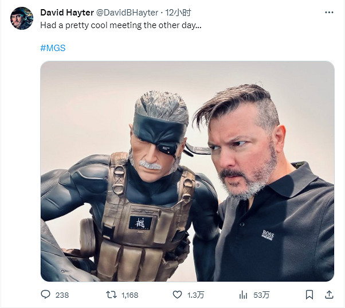This screenshot has width=345, height=308.
Task: Retweet the post using the arrows icon
Action: 112,295
